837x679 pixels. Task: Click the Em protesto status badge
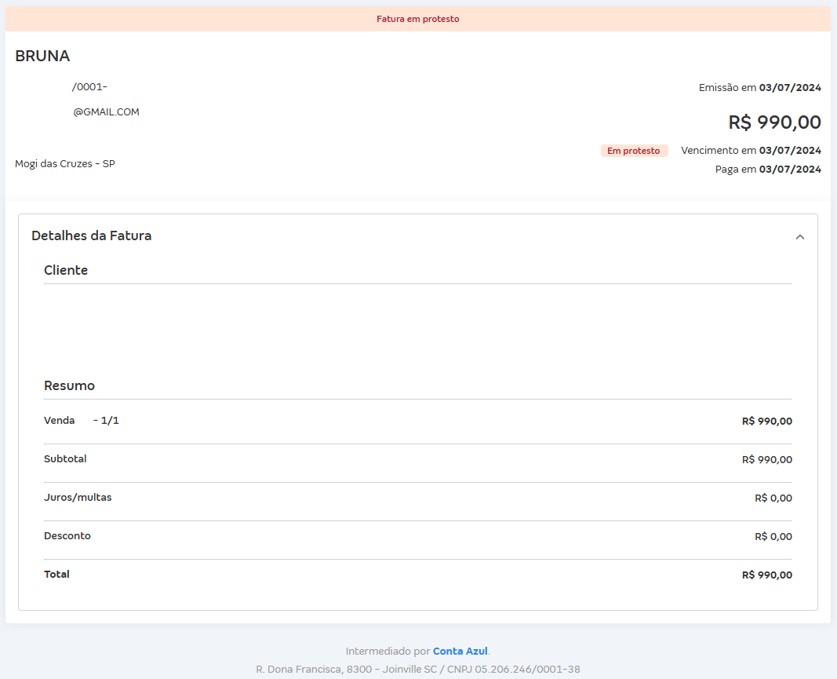point(634,151)
